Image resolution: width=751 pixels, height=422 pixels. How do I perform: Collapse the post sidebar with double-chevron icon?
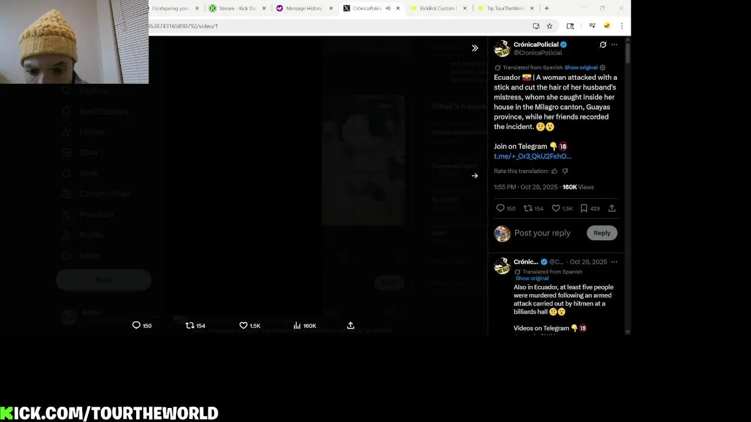click(x=475, y=48)
